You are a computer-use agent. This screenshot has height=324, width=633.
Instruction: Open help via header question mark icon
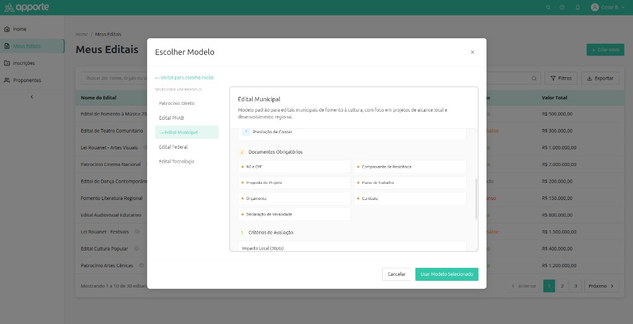562,7
